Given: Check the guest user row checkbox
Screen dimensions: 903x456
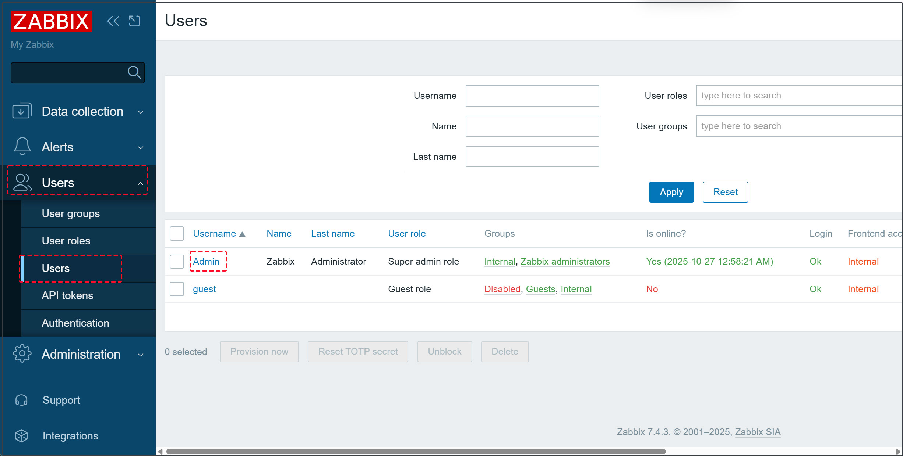Looking at the screenshot, I should click(x=177, y=289).
